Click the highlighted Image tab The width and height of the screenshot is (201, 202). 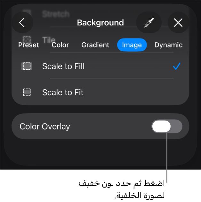(132, 45)
